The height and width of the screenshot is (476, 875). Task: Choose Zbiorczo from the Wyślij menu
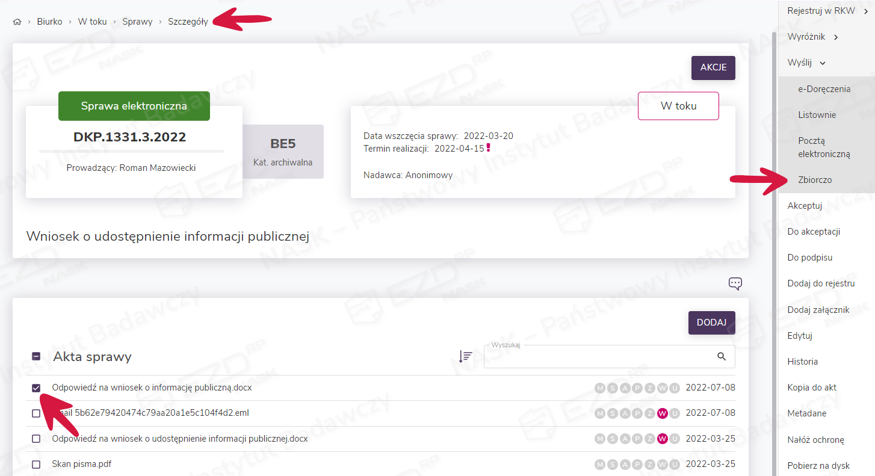coord(815,180)
